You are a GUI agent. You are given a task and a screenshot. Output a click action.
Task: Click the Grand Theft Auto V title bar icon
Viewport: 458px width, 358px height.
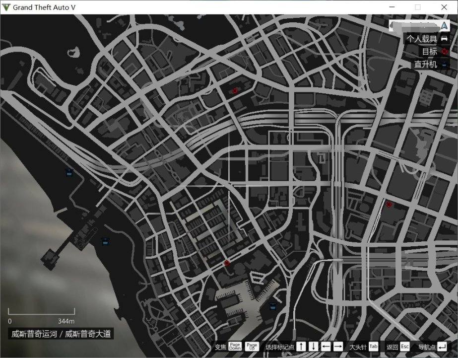pyautogui.click(x=6, y=7)
